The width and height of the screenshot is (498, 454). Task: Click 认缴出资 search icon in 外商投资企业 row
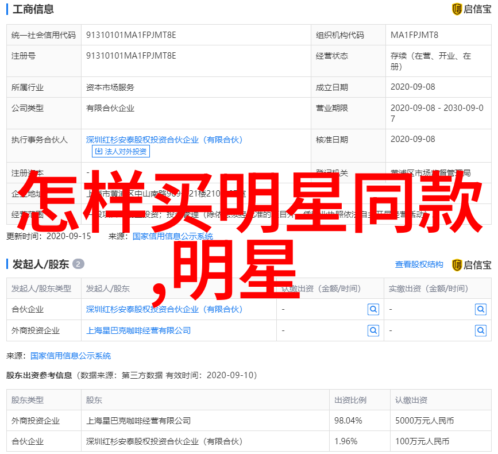click(x=373, y=330)
